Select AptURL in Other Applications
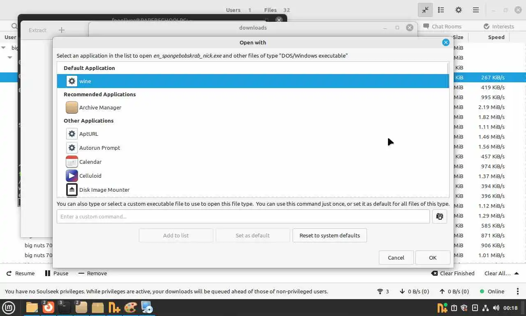The width and height of the screenshot is (526, 316). [x=253, y=134]
